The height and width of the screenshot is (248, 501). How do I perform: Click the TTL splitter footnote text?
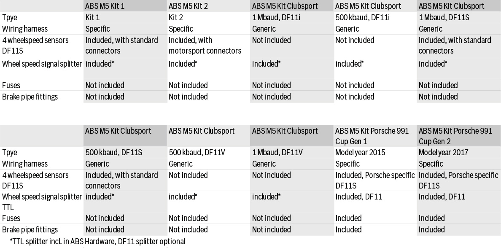tap(97, 241)
